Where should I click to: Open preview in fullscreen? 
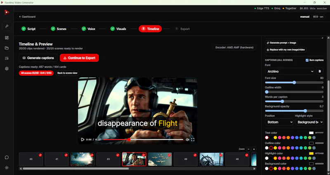193,140
